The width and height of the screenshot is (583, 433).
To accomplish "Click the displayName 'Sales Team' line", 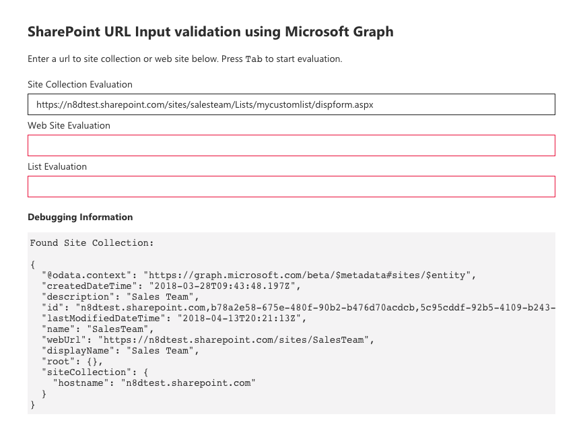I will (x=121, y=351).
